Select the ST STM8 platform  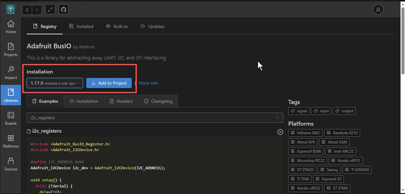click(x=337, y=188)
